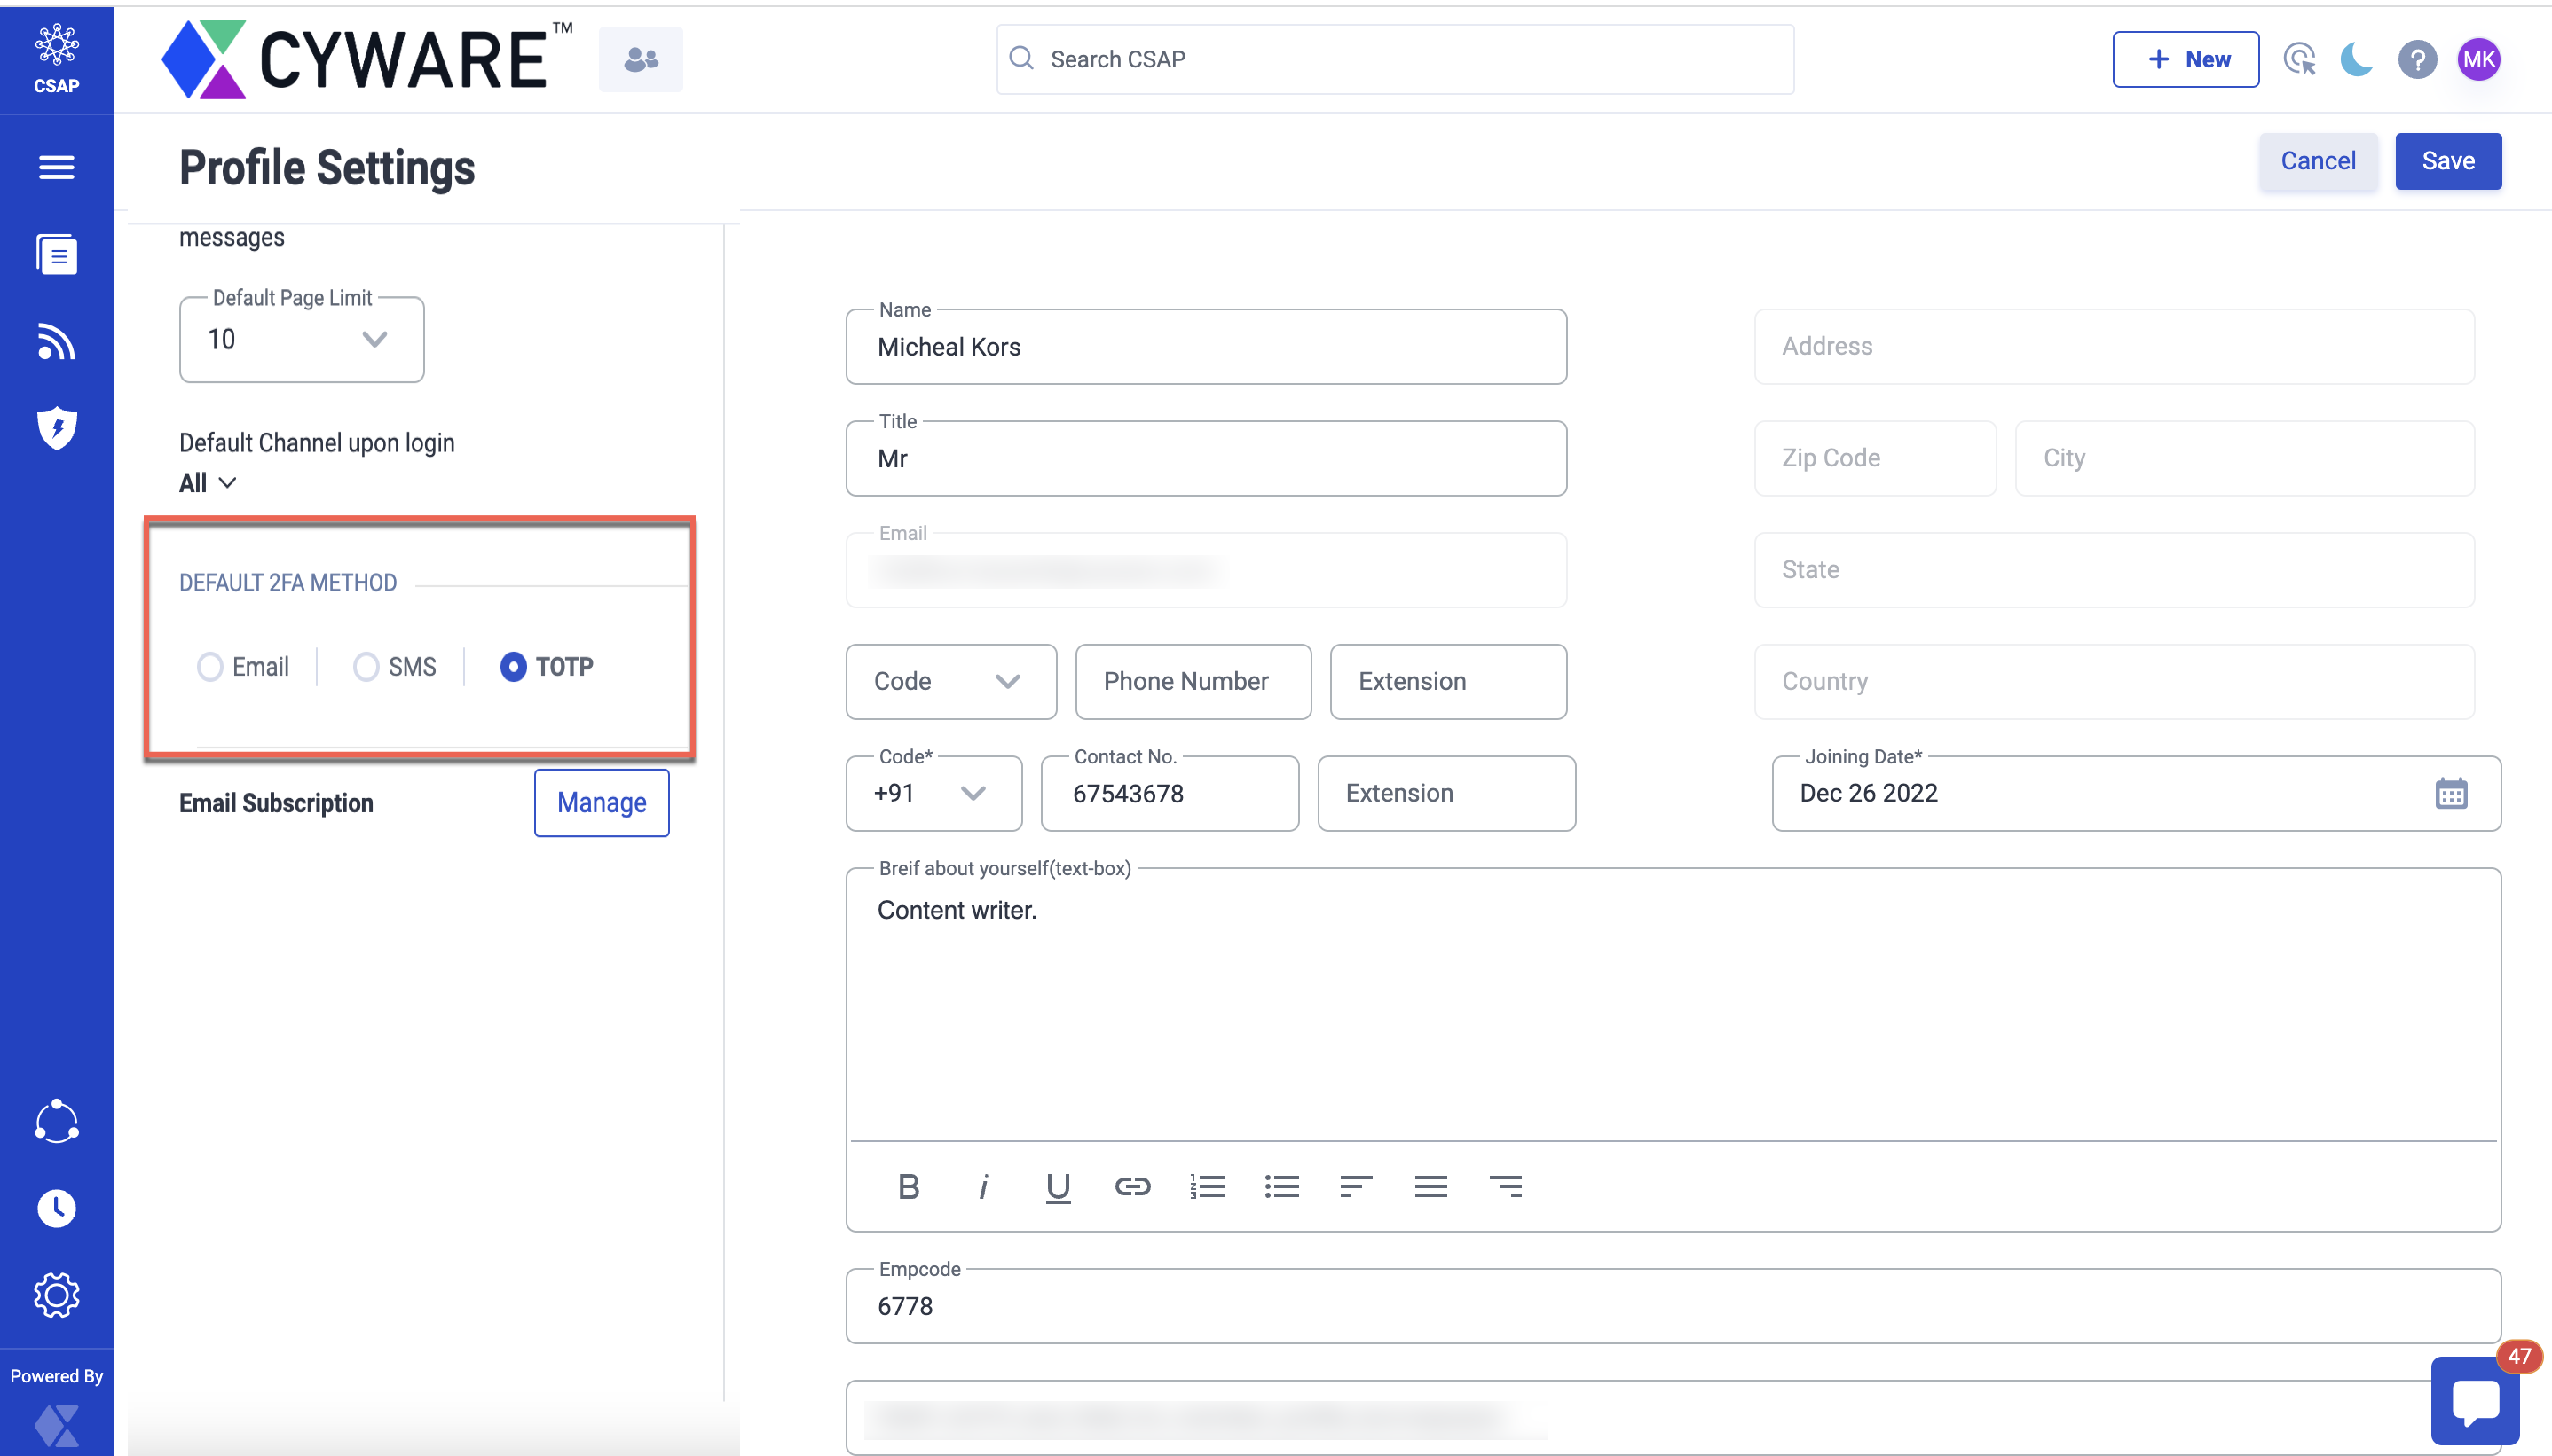Toggle dark mode moon icon
The width and height of the screenshot is (2552, 1456).
click(x=2357, y=59)
